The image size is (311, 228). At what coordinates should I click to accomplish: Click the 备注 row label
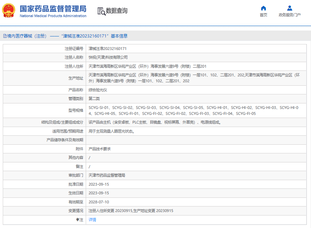click(79, 167)
